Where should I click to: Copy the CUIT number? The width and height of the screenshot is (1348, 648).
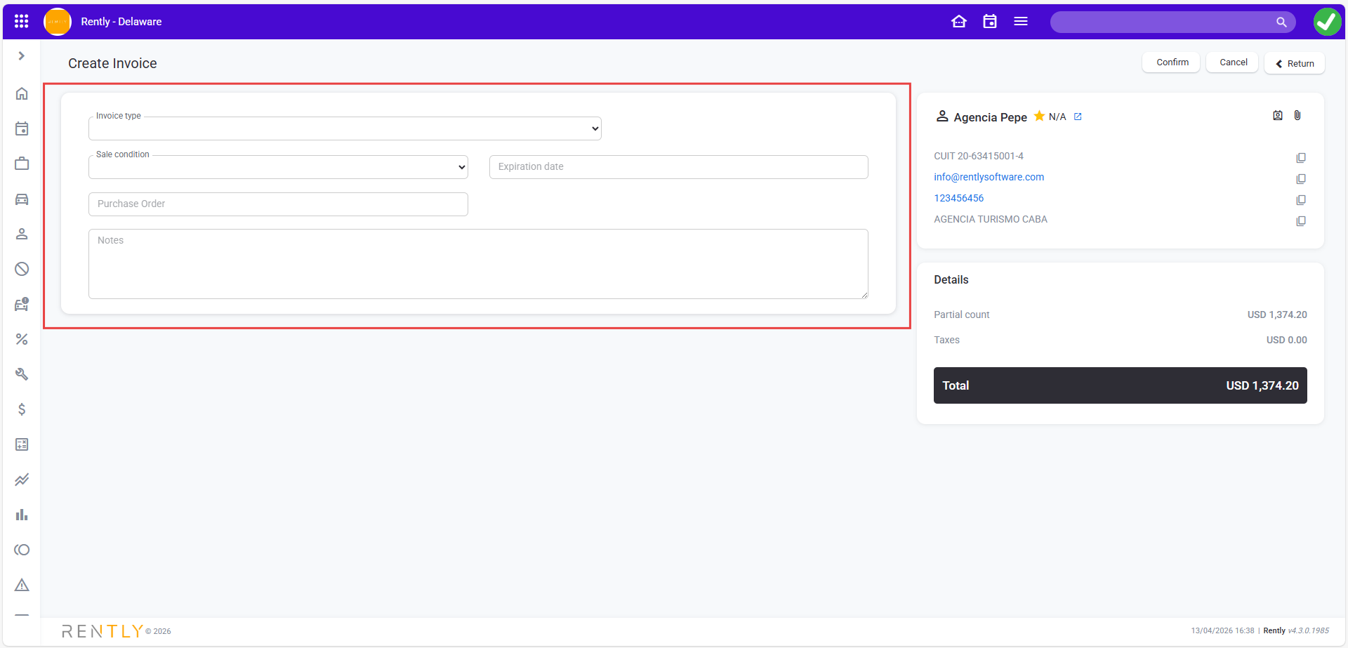pyautogui.click(x=1300, y=158)
